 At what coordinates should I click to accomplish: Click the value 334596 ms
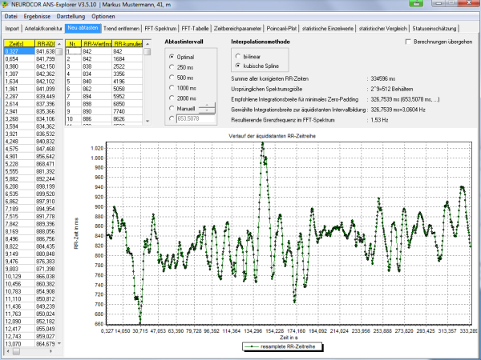[383, 78]
